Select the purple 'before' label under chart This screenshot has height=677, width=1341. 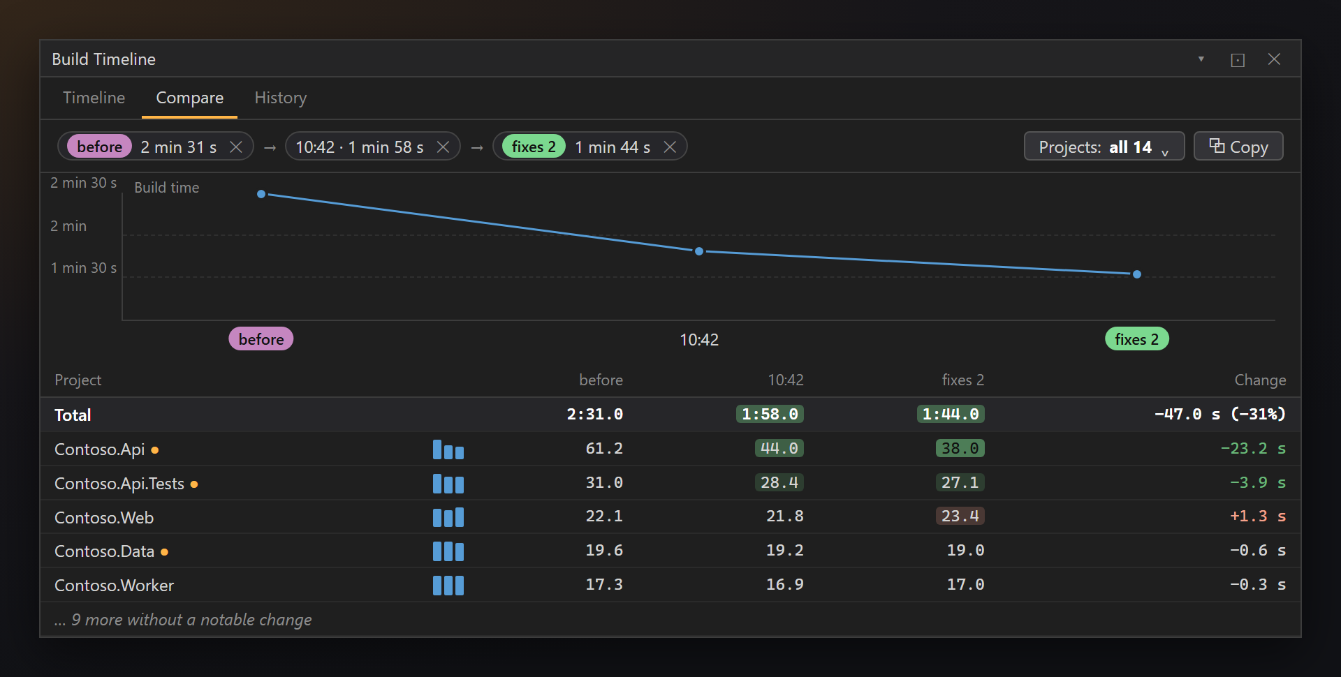point(261,339)
